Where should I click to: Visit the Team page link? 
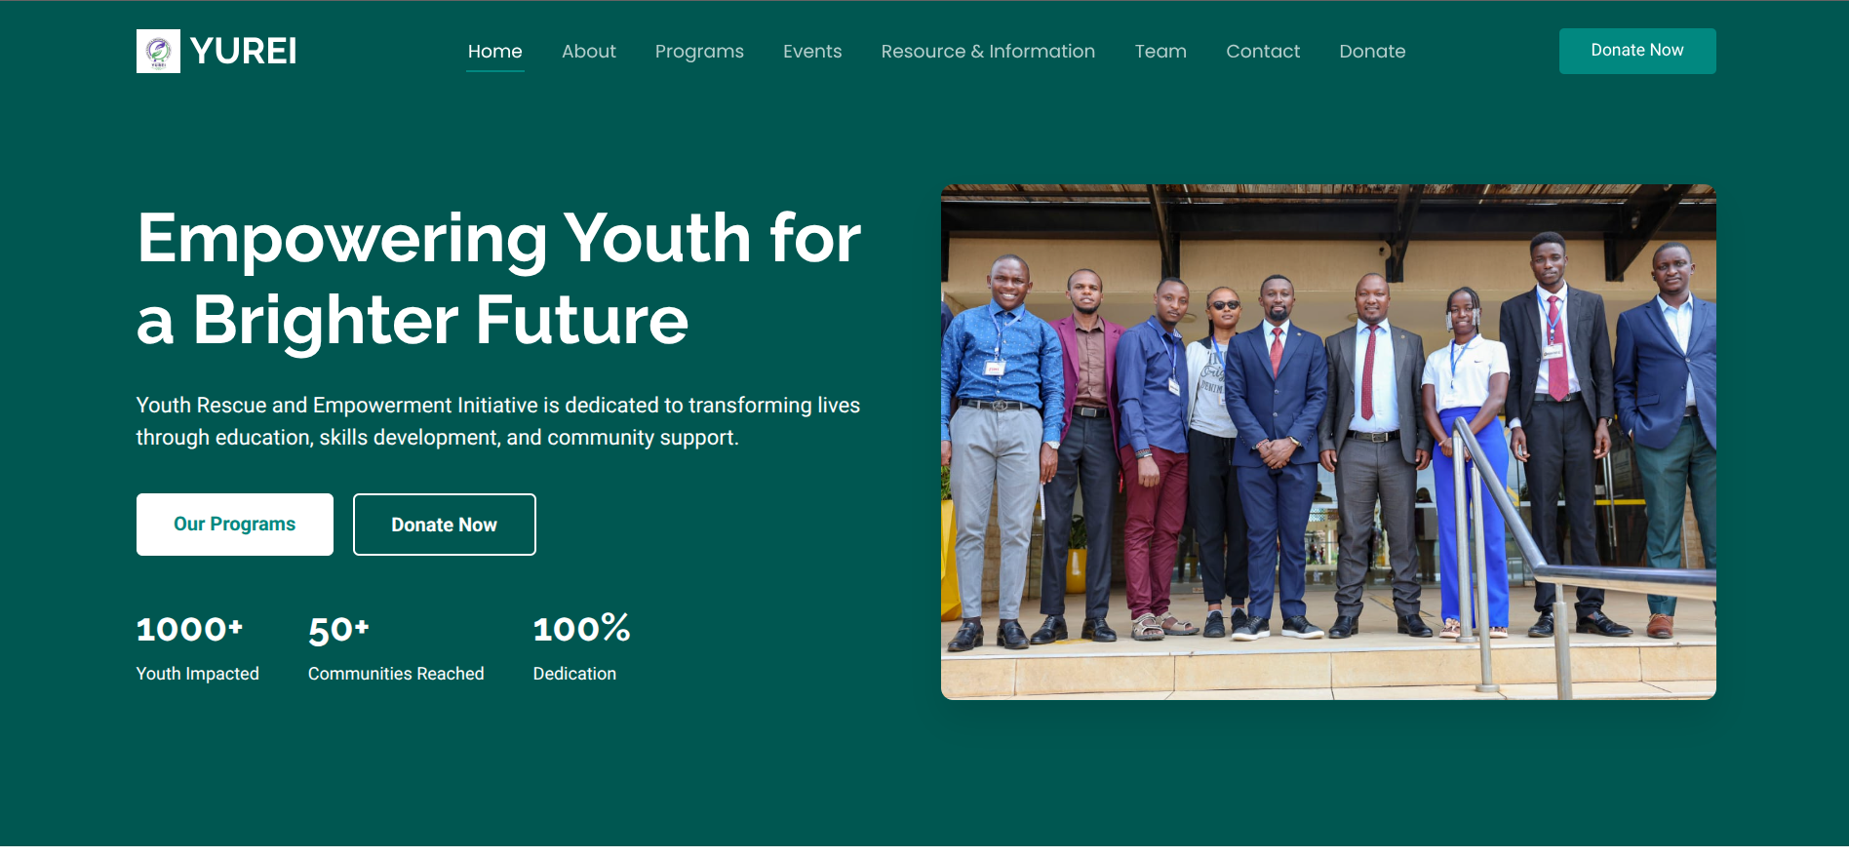pyautogui.click(x=1161, y=51)
